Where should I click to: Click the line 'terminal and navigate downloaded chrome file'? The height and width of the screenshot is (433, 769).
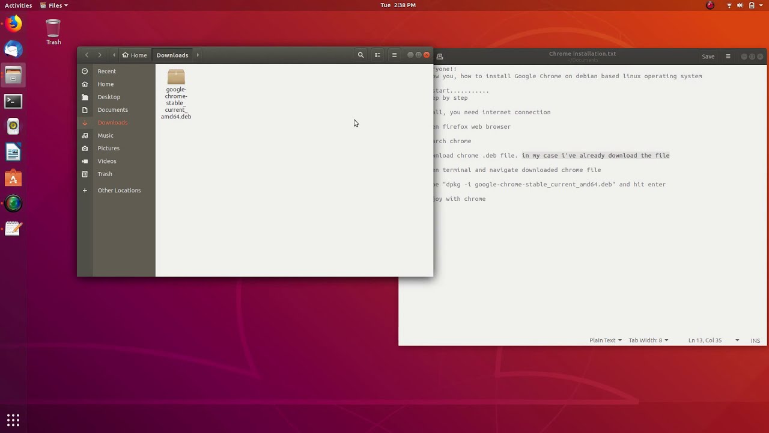click(x=517, y=170)
